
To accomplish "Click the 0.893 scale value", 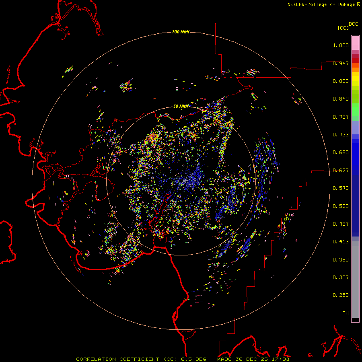I will 341,81.
